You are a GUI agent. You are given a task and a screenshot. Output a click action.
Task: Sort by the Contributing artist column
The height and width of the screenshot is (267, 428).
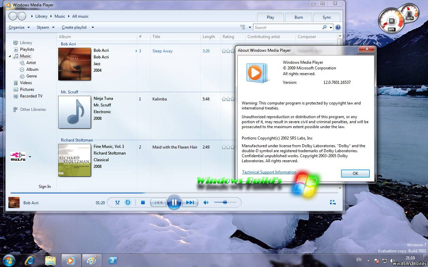click(x=270, y=37)
